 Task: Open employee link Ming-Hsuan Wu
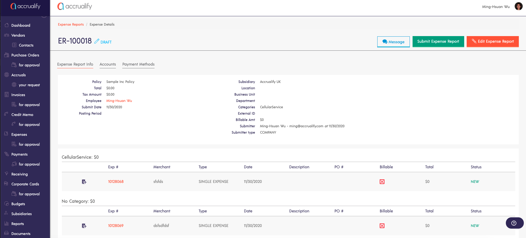pyautogui.click(x=119, y=101)
